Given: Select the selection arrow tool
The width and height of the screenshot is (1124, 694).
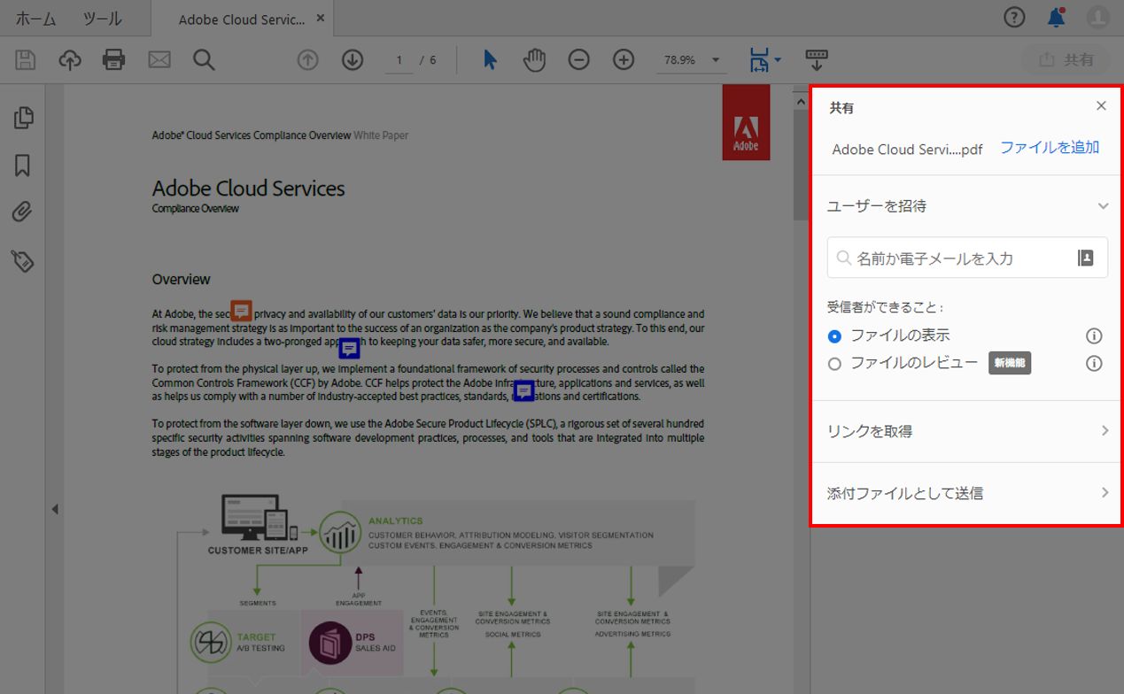Looking at the screenshot, I should pyautogui.click(x=490, y=59).
